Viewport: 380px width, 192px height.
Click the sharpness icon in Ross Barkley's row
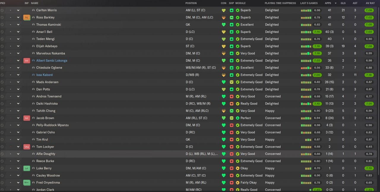coord(232,18)
